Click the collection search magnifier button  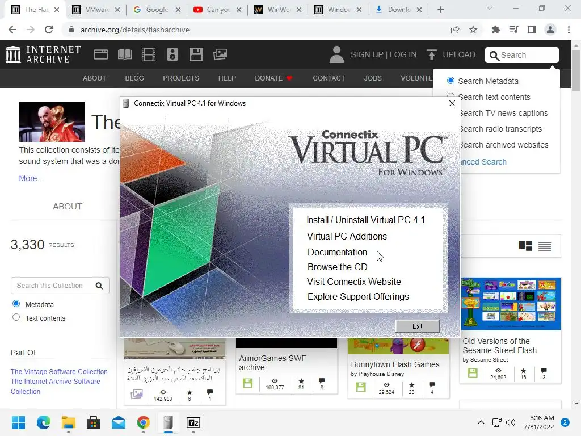[x=99, y=286]
